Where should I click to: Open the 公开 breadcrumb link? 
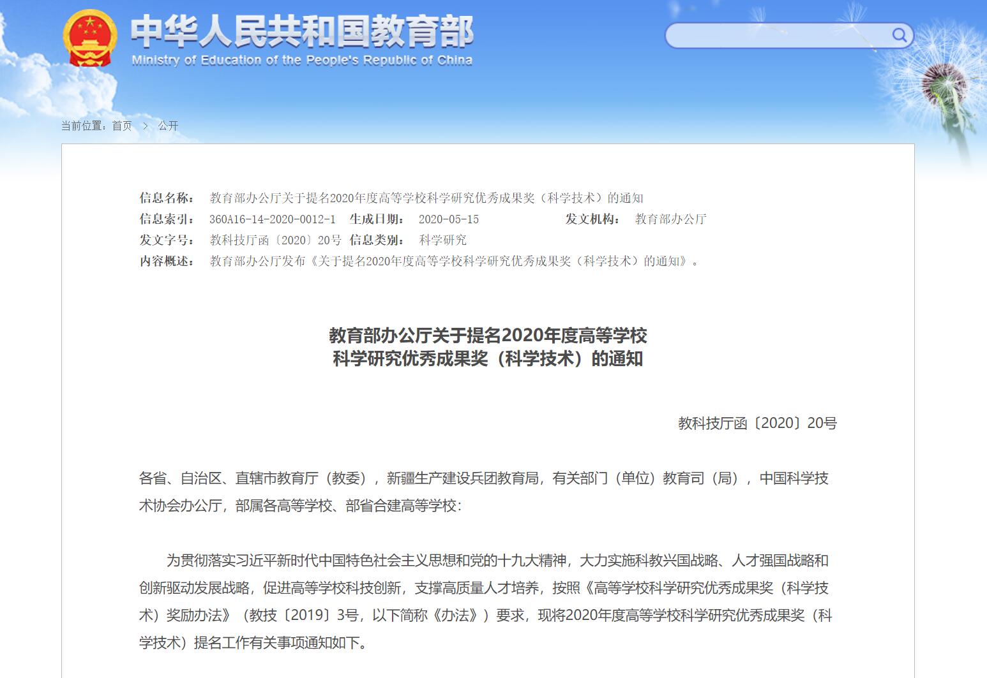[168, 126]
